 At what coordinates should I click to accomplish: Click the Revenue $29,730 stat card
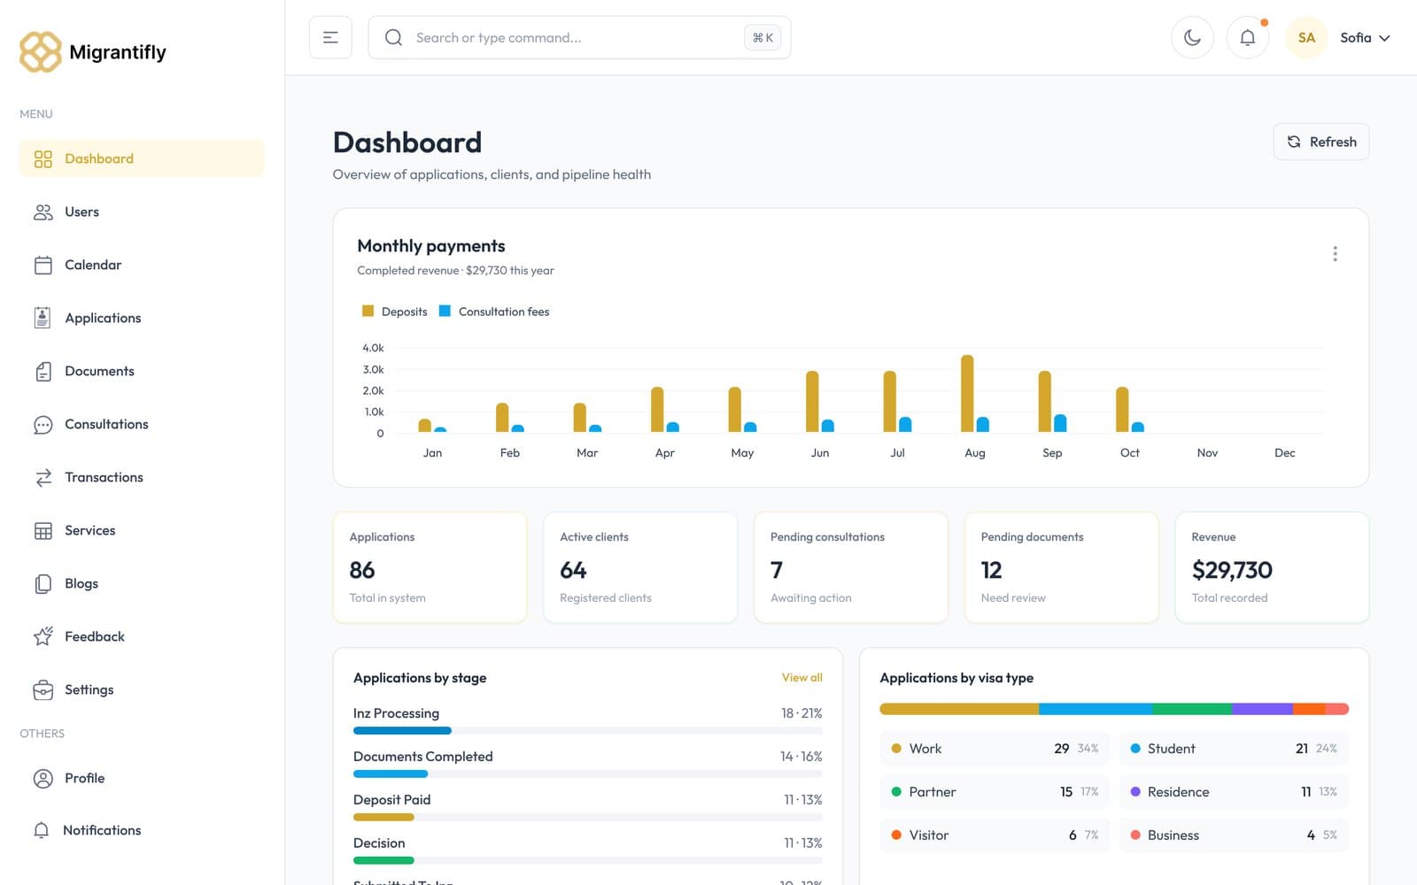pyautogui.click(x=1272, y=567)
